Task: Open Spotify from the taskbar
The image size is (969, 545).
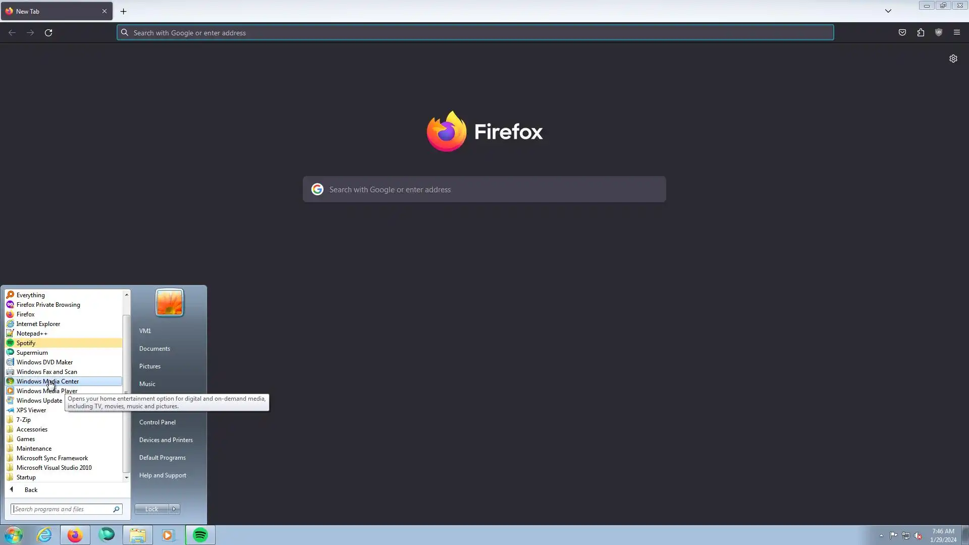Action: (x=200, y=535)
